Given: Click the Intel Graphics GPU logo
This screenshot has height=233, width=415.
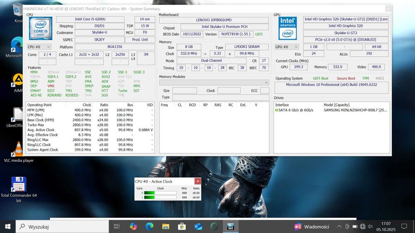Looking at the screenshot, I should point(287,28).
